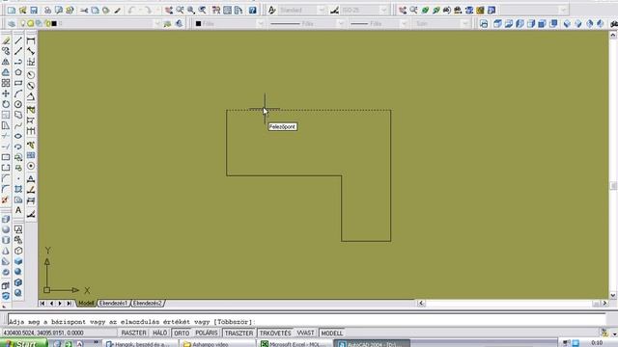Viewport: 618px width, 347px height.
Task: Open the plot style control dropdown
Action: pos(465,24)
